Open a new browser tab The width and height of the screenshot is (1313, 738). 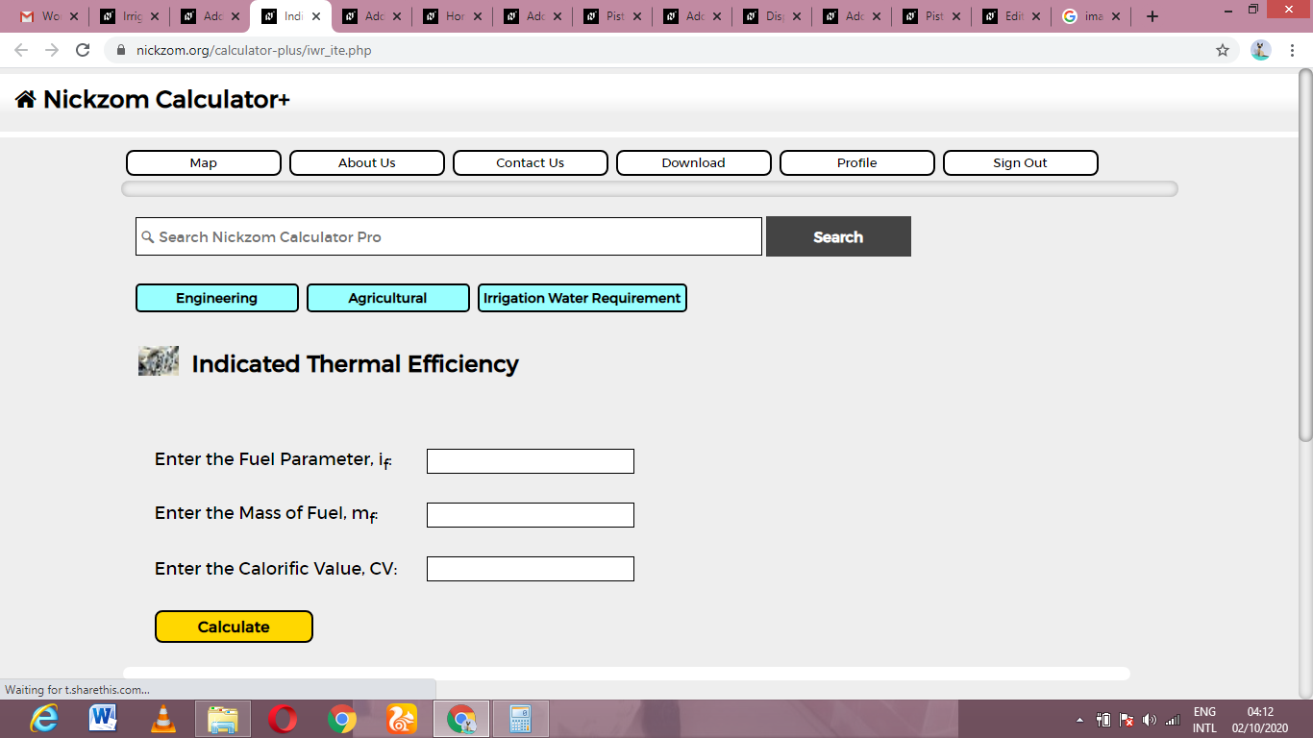click(1152, 16)
